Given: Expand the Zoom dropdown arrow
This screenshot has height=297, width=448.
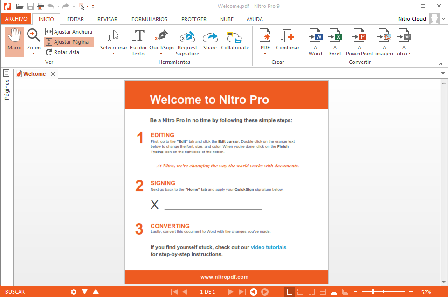Looking at the screenshot, I should (34, 54).
